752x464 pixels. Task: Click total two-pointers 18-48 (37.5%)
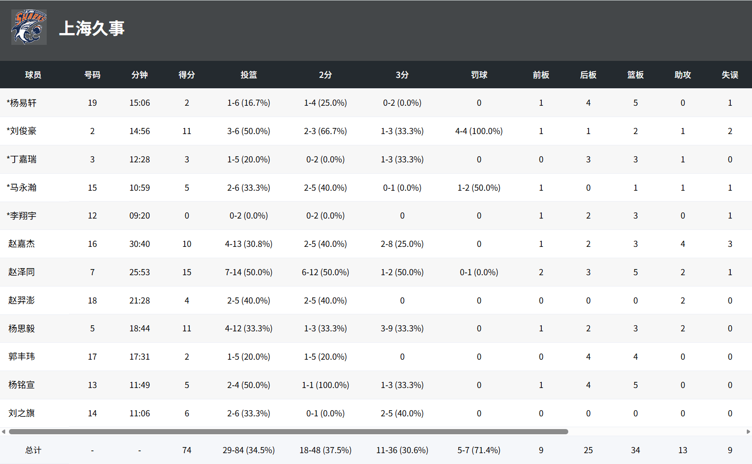[x=325, y=450]
